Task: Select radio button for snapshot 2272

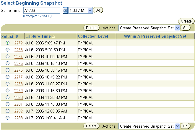Action: point(7,43)
